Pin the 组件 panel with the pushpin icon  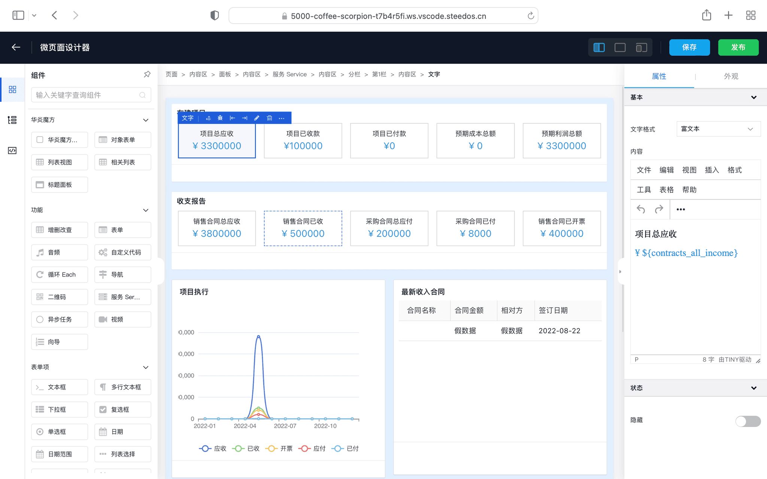coord(147,74)
